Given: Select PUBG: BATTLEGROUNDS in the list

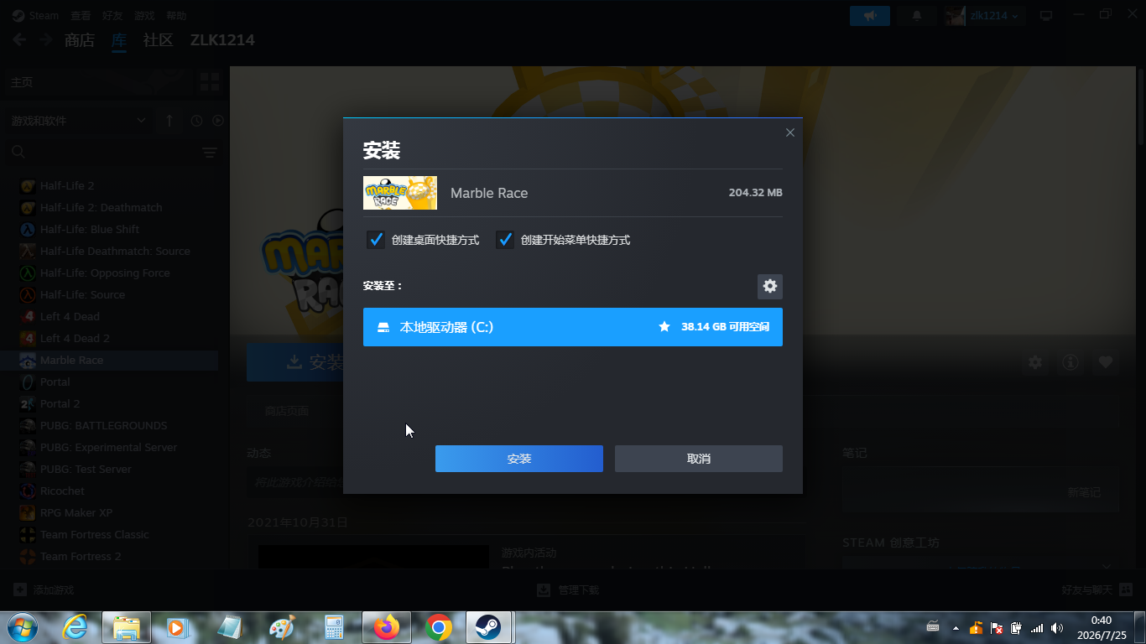Looking at the screenshot, I should tap(103, 425).
